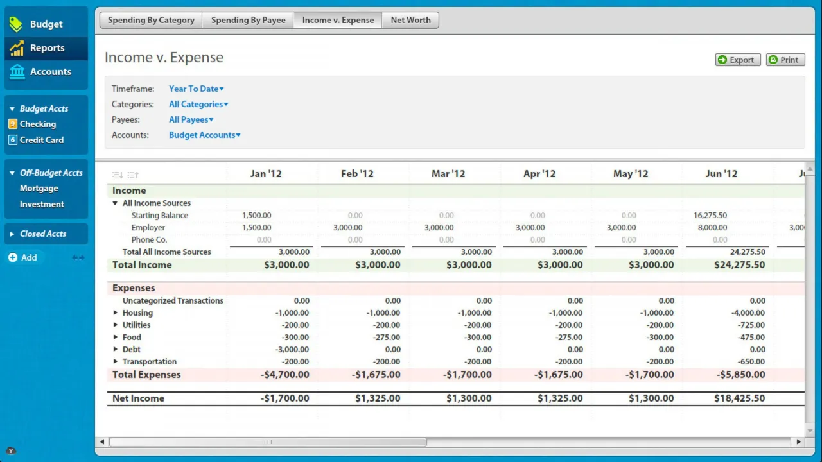The image size is (822, 462).
Task: Open Budget via its tag icon
Action: click(x=17, y=24)
